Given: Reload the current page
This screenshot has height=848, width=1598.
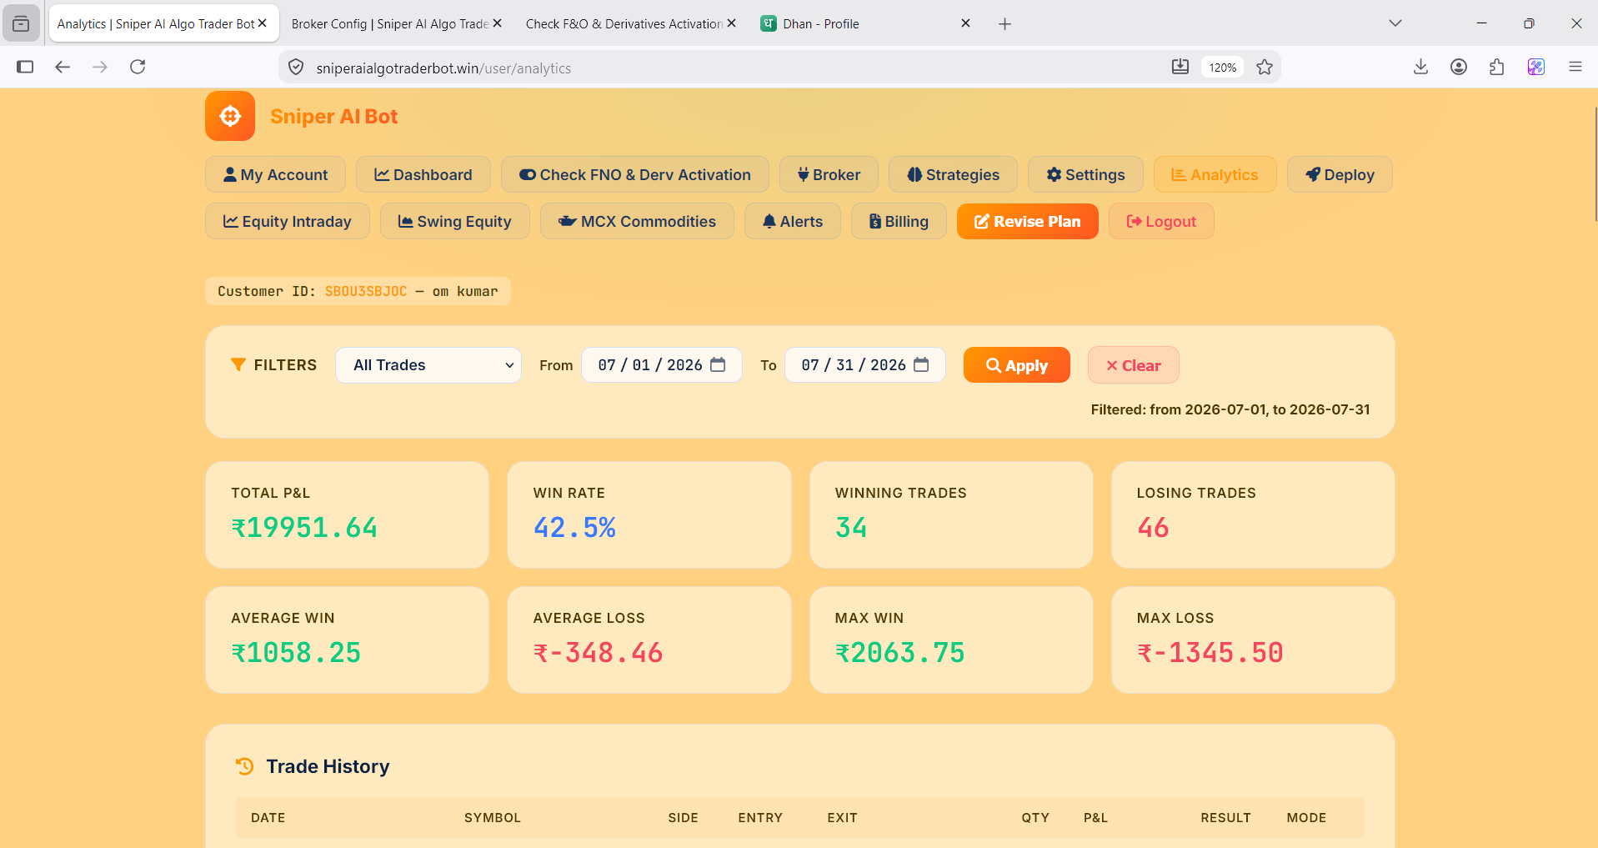Looking at the screenshot, I should coord(138,67).
